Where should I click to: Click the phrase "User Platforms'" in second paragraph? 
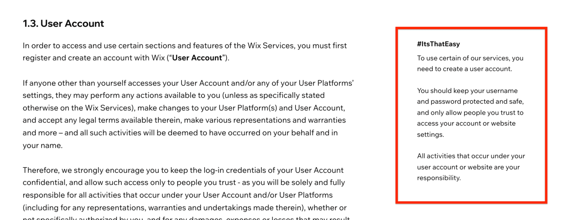tap(326, 83)
